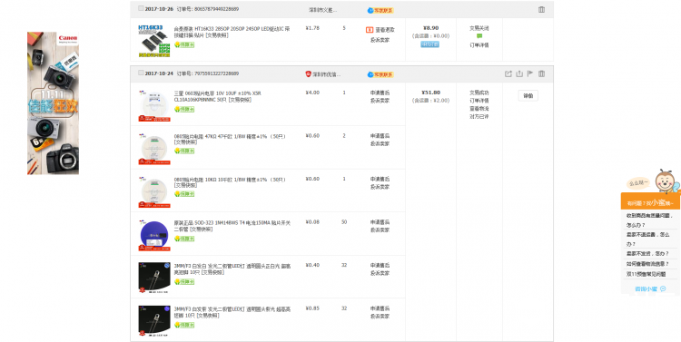The width and height of the screenshot is (681, 342).
Task: Delete the 2017-10-24 order with its trash icon
Action: pyautogui.click(x=541, y=73)
